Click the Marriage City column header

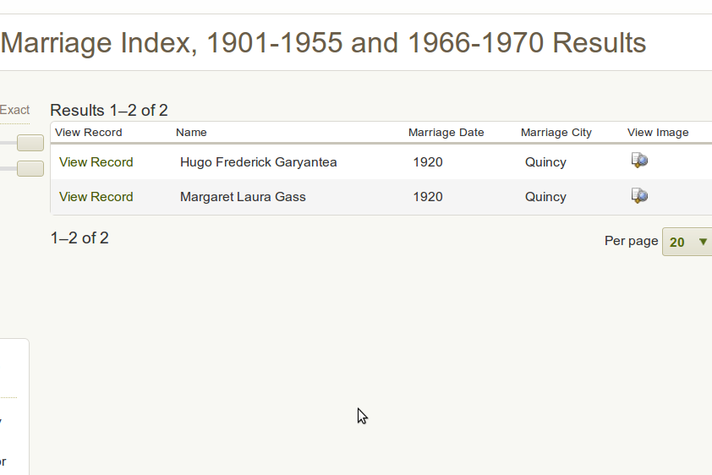coord(556,133)
